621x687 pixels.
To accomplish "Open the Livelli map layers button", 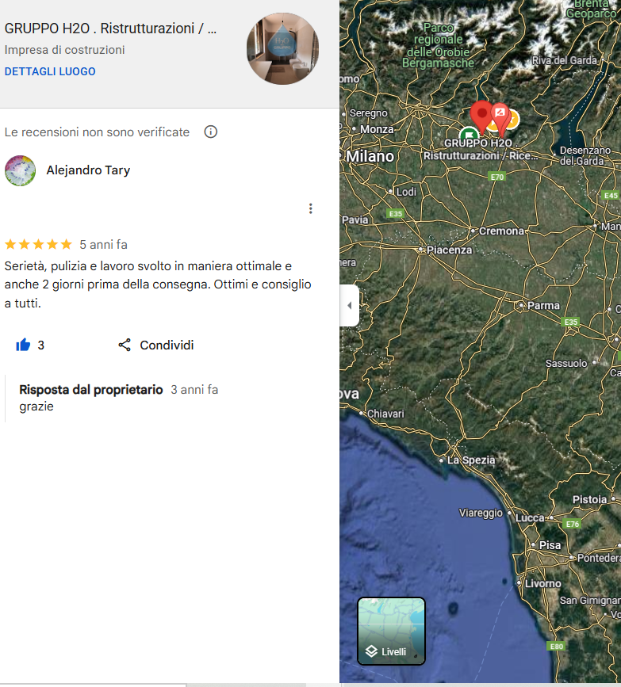I will [x=391, y=632].
